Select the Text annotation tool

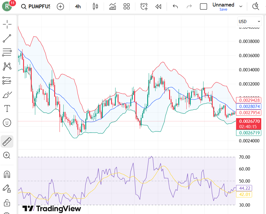pyautogui.click(x=7, y=109)
